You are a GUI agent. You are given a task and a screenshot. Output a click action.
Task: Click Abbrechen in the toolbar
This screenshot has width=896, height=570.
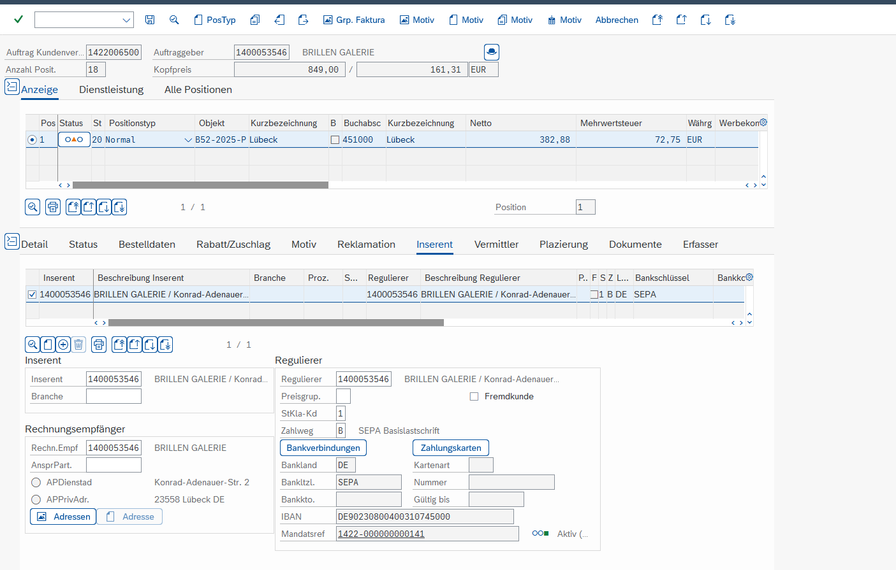(617, 20)
